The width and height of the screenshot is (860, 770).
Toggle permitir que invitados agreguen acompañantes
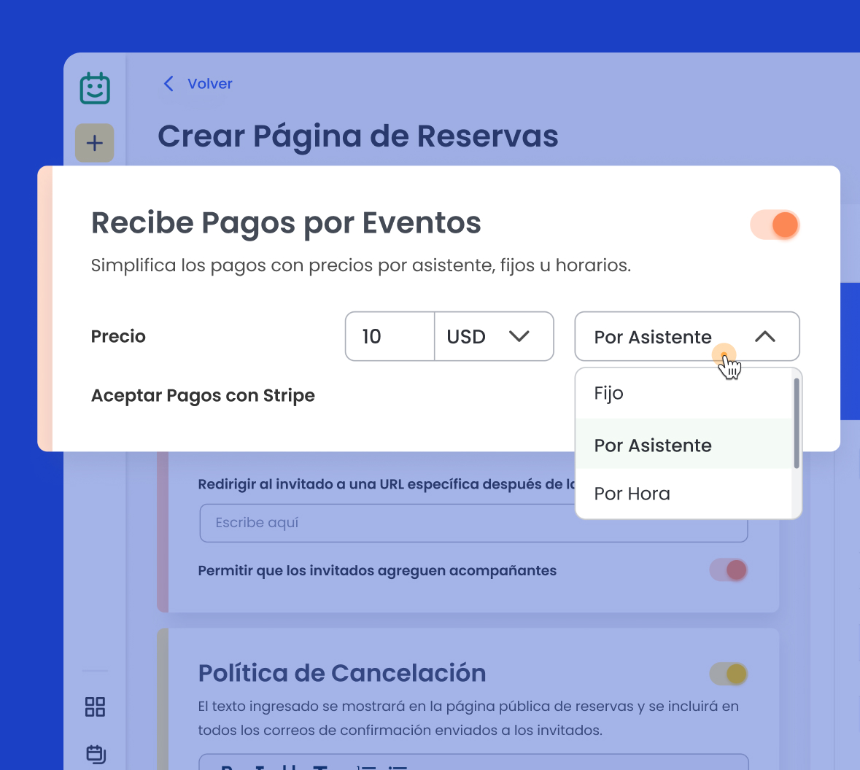(x=729, y=570)
